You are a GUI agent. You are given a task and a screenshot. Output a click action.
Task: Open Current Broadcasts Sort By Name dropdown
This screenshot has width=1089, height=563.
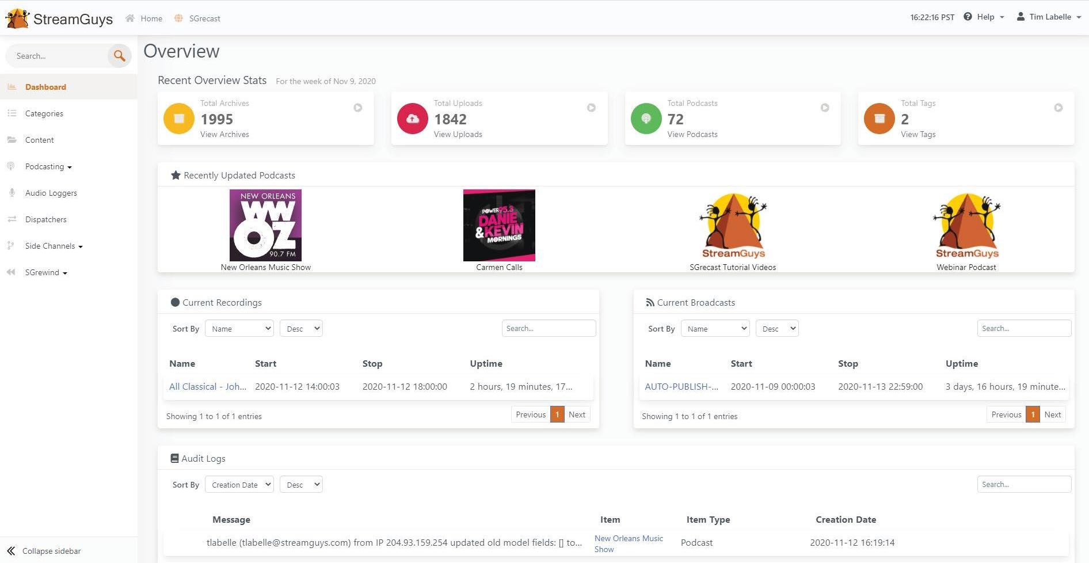[x=715, y=329]
